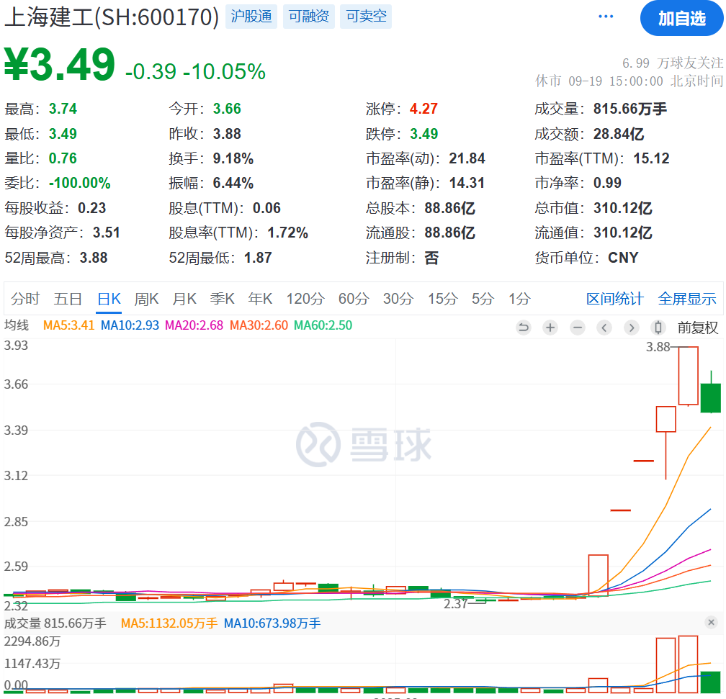The width and height of the screenshot is (726, 699).
Task: Select the 可卖空 tag
Action: 366,17
